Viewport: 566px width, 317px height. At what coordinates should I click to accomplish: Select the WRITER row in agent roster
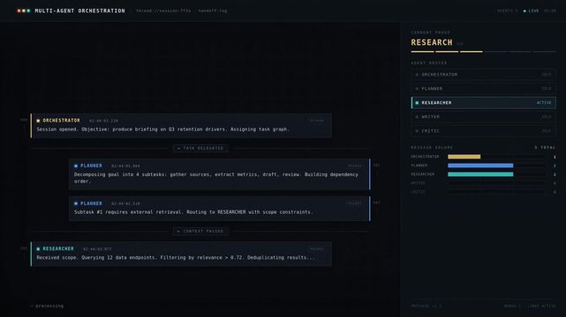[483, 116]
